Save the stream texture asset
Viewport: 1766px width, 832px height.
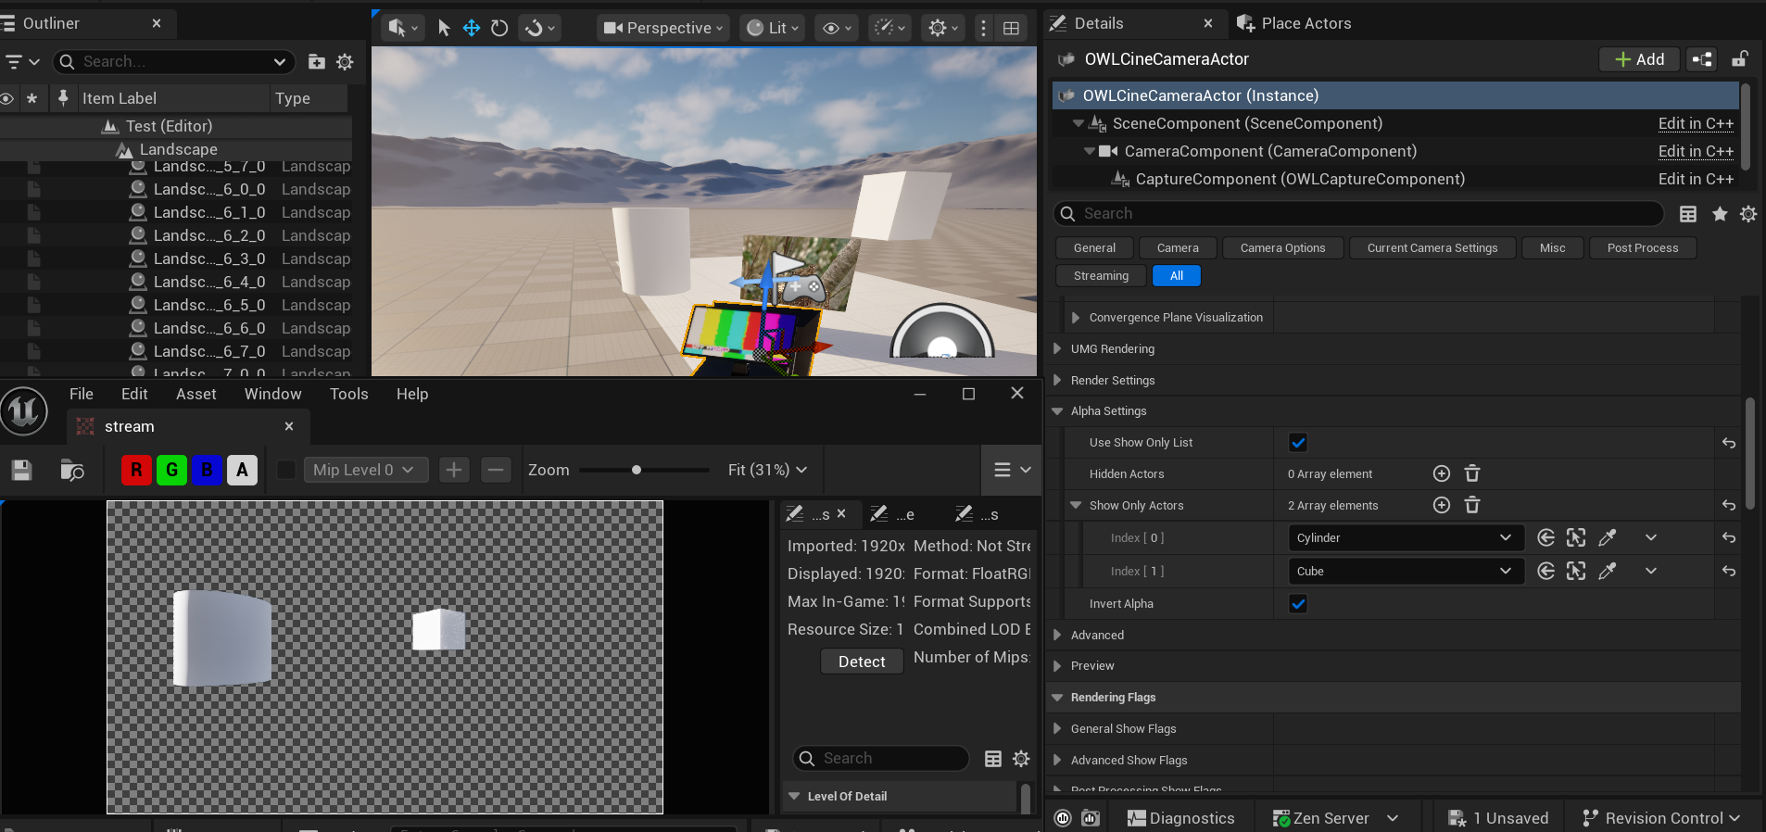[x=21, y=470]
